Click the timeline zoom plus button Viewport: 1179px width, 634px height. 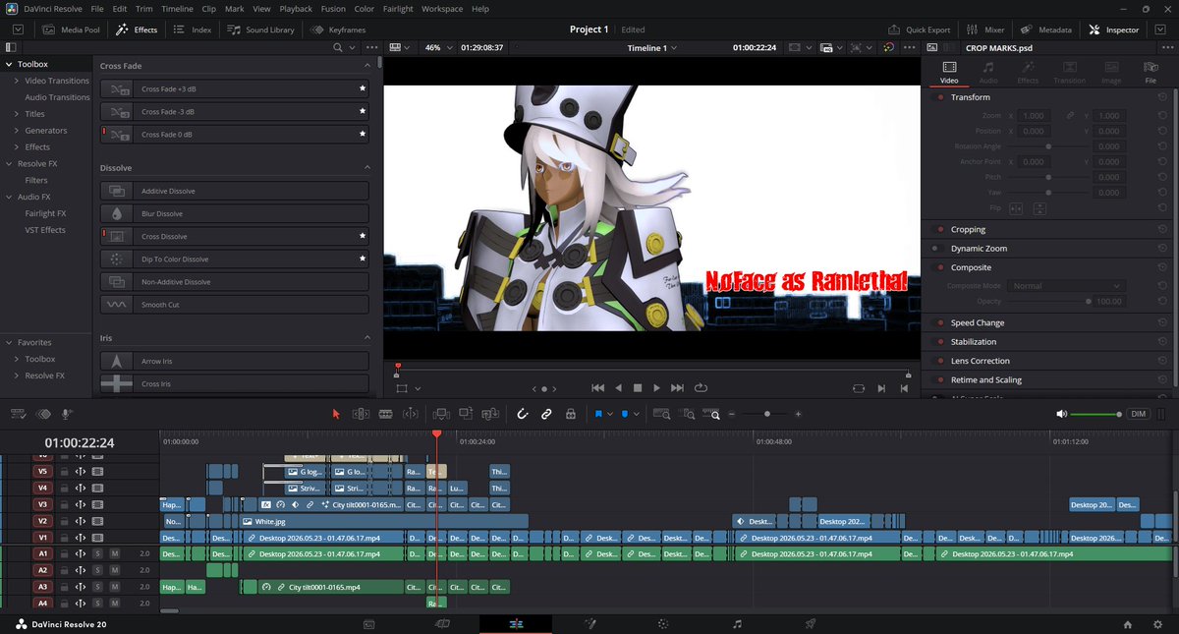click(798, 415)
